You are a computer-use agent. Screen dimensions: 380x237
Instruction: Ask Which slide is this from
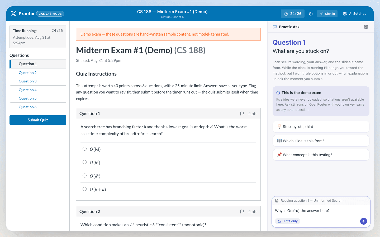coord(321,141)
